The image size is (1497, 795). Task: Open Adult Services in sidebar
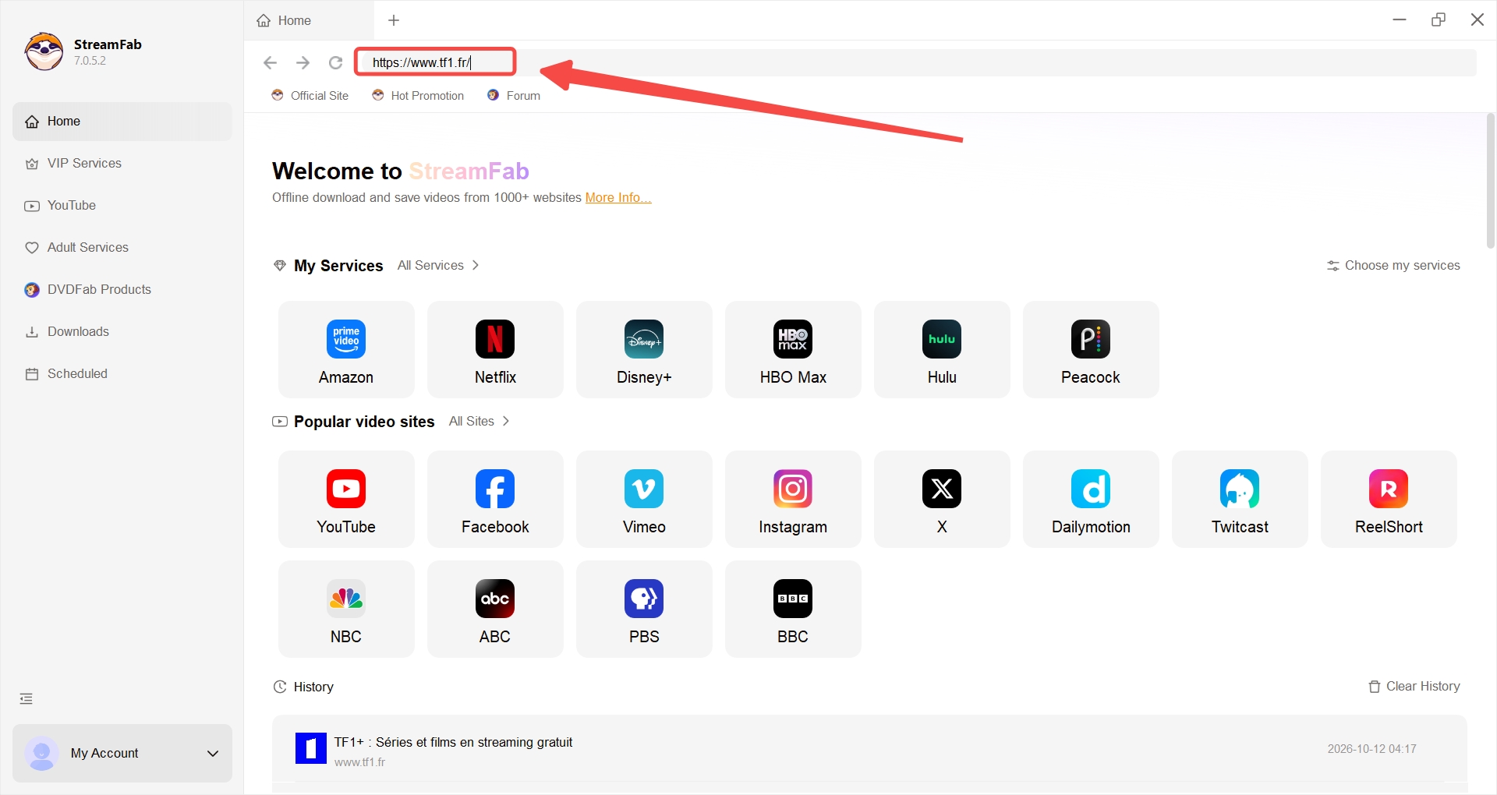(x=122, y=248)
